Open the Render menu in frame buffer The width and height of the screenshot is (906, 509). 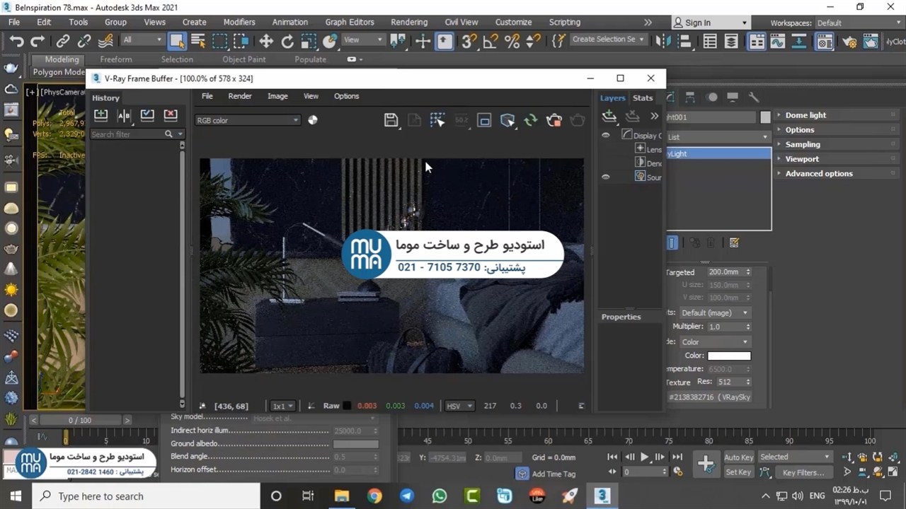(x=239, y=96)
